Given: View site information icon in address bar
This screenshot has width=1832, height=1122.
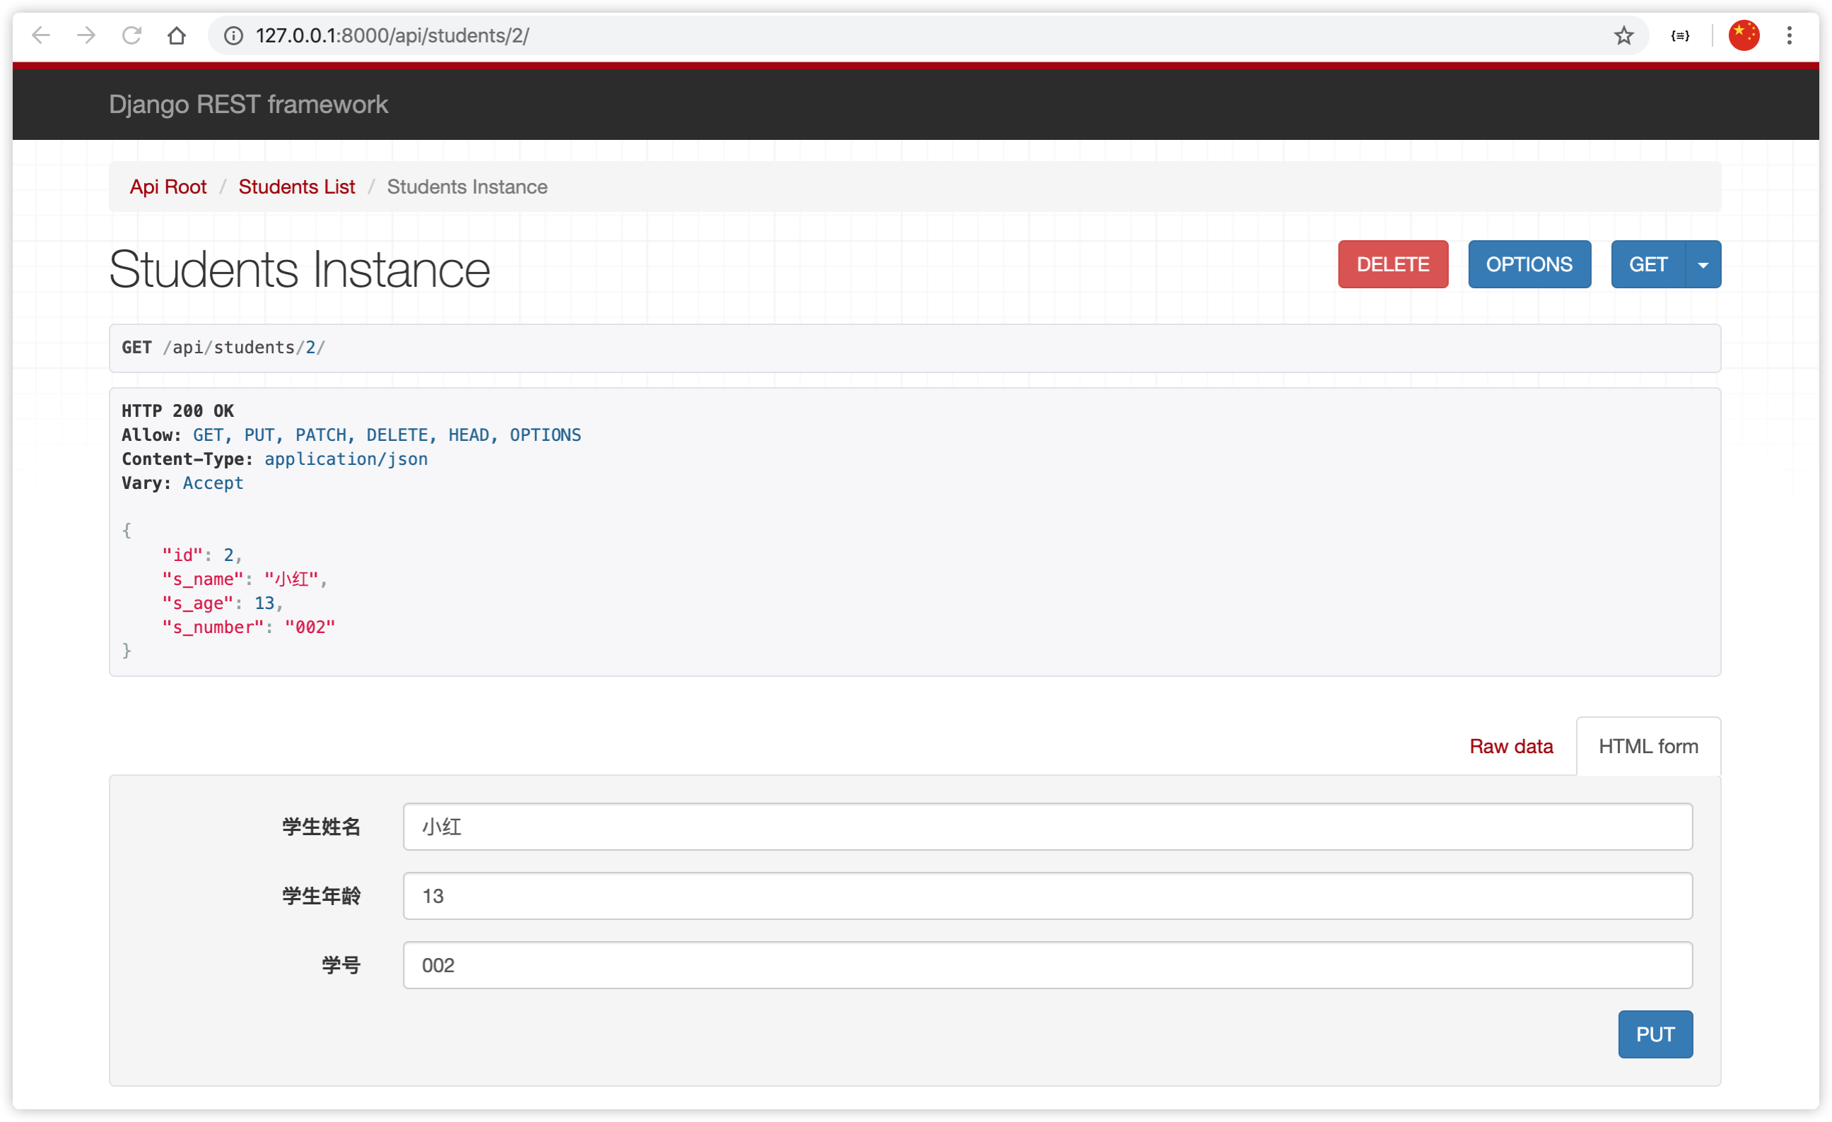Looking at the screenshot, I should coord(233,35).
